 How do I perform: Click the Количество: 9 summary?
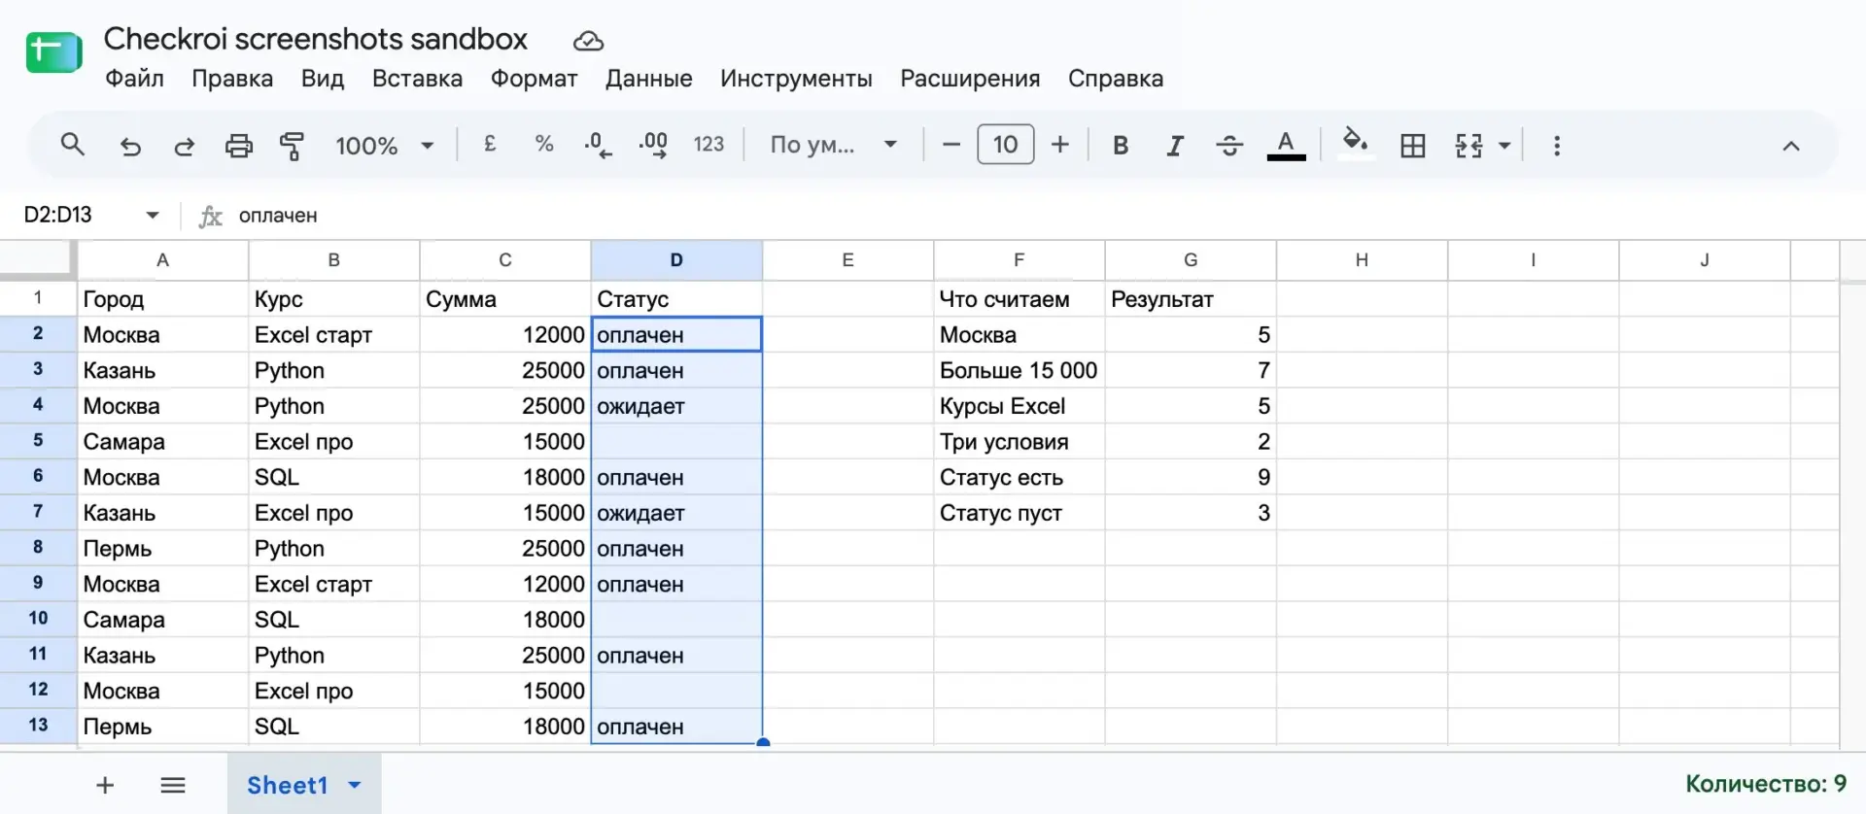pos(1766,784)
